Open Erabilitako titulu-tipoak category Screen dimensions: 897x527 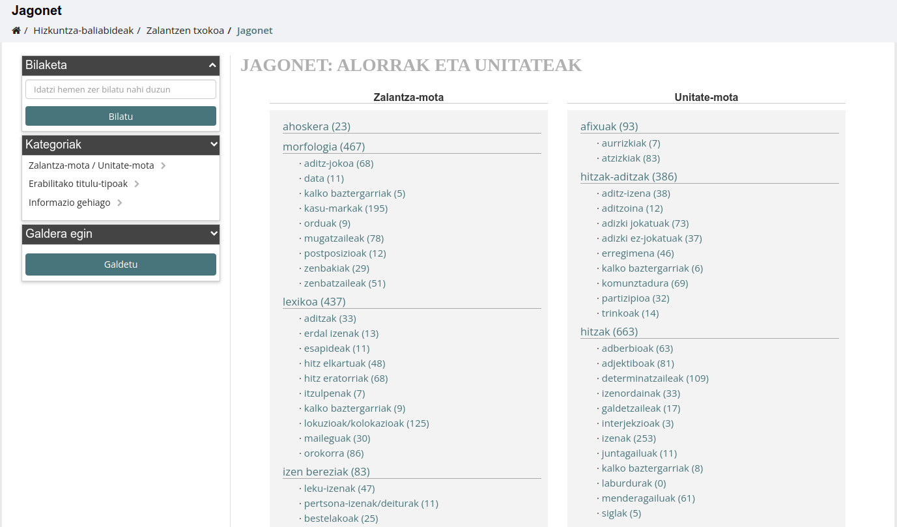pos(78,184)
